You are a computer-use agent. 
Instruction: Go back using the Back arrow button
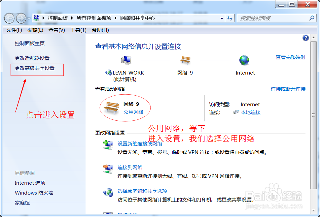pyautogui.click(x=9, y=18)
